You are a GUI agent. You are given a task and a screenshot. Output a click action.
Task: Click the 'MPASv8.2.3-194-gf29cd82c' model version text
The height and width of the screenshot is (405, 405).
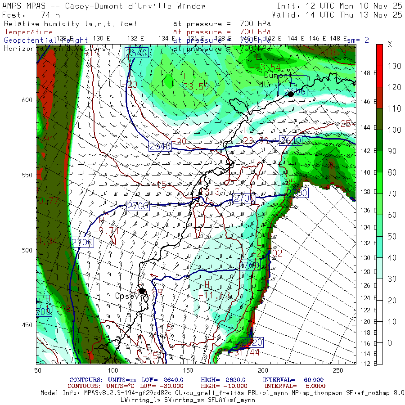[128, 393]
